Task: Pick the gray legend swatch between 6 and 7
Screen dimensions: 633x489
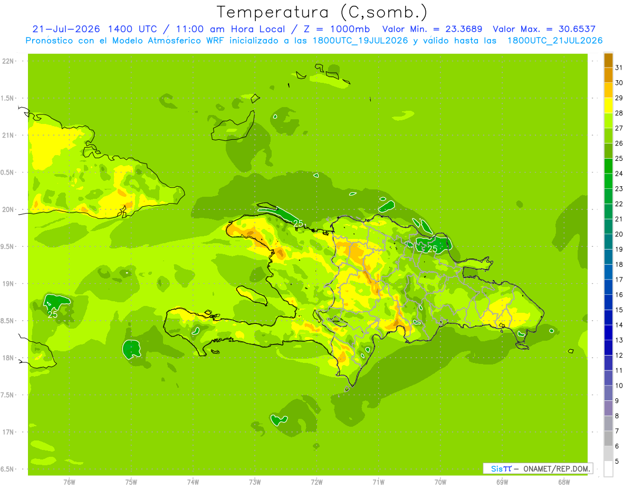Action: [608, 438]
